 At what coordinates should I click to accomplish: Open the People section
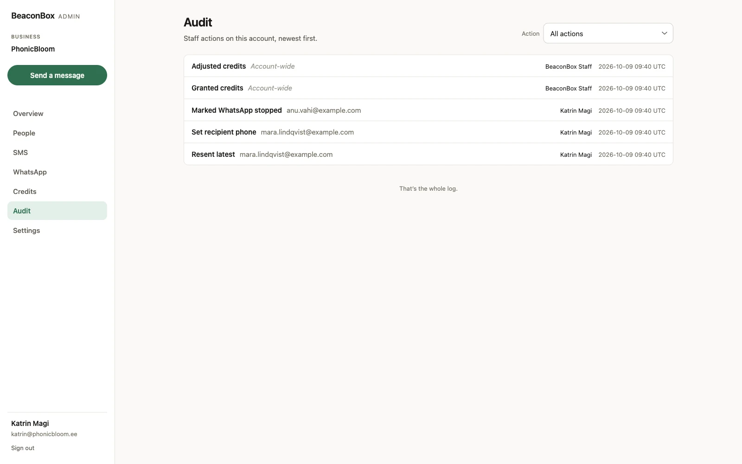(x=57, y=133)
